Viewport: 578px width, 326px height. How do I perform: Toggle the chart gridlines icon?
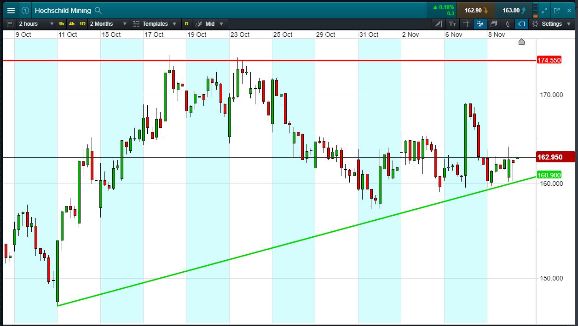466,24
